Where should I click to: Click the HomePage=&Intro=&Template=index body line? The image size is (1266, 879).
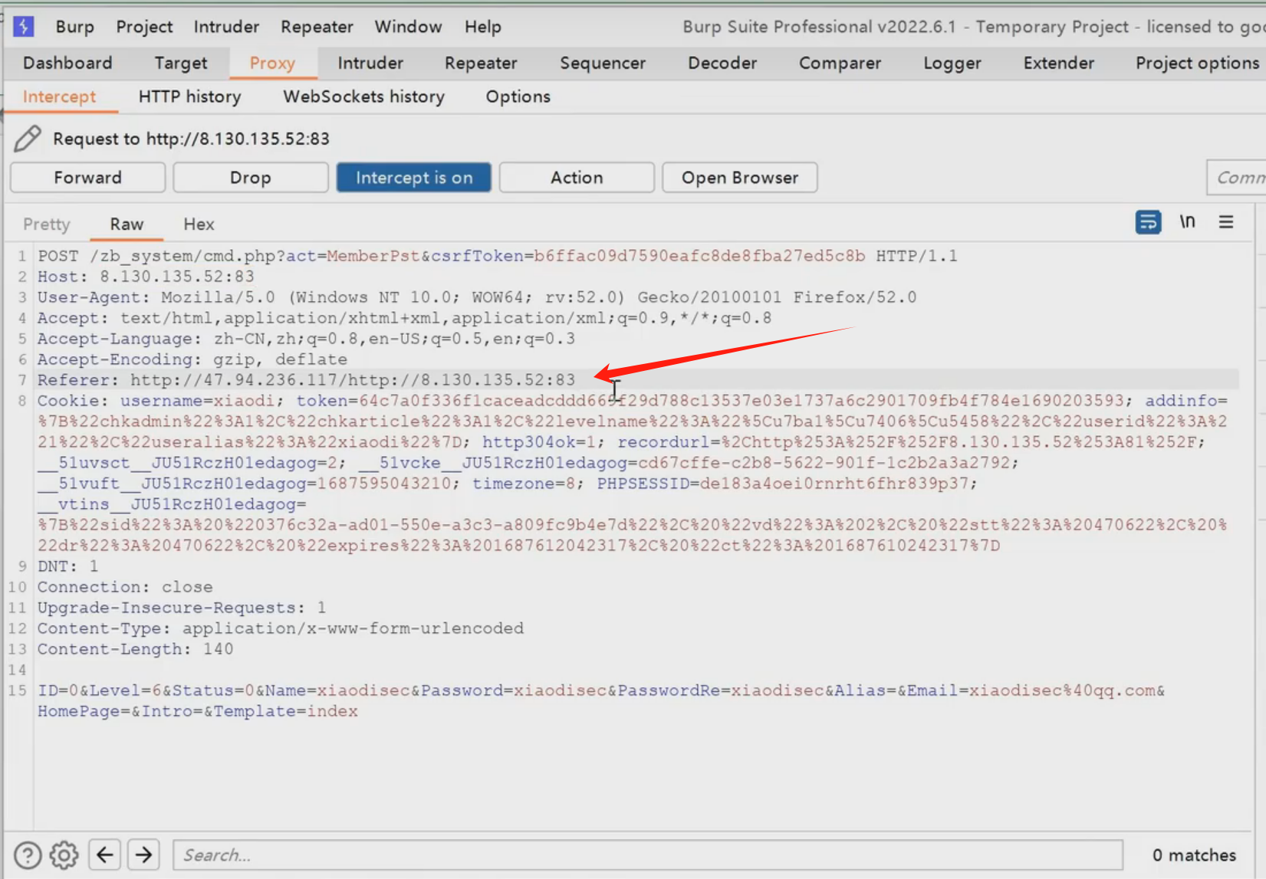tap(198, 711)
